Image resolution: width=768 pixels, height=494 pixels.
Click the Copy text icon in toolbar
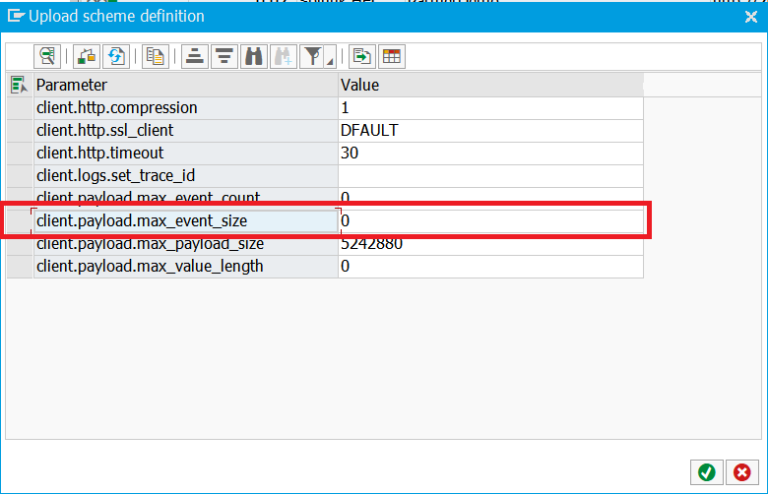coord(155,56)
